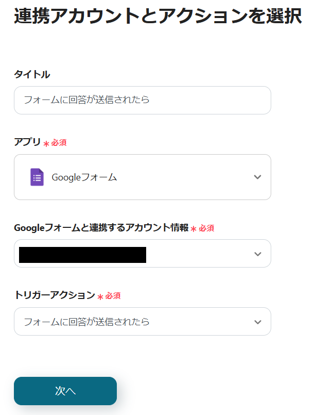
Task: Click the 必須 text next to アプリ
Action: tap(59, 143)
